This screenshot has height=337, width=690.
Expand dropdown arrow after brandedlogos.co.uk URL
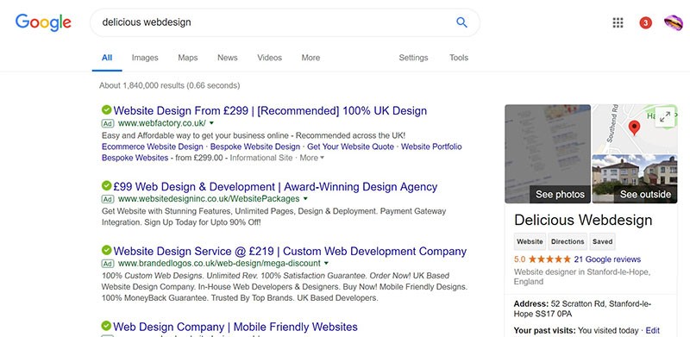click(326, 263)
